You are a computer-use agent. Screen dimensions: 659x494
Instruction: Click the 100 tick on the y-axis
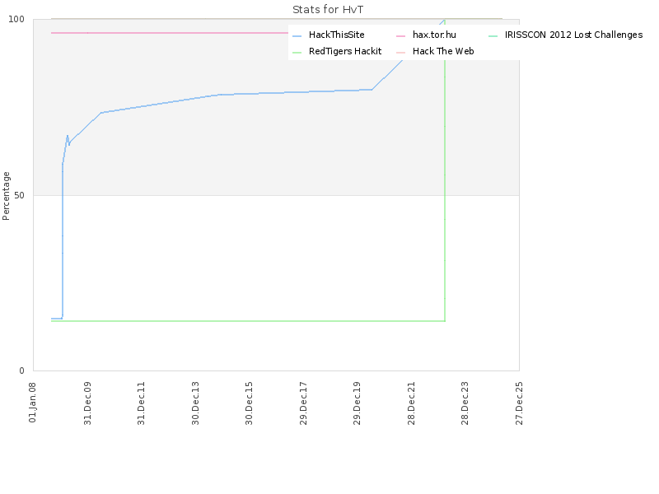point(16,19)
